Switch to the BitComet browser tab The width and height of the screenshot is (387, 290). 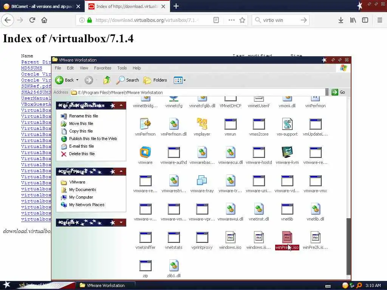tap(42, 6)
